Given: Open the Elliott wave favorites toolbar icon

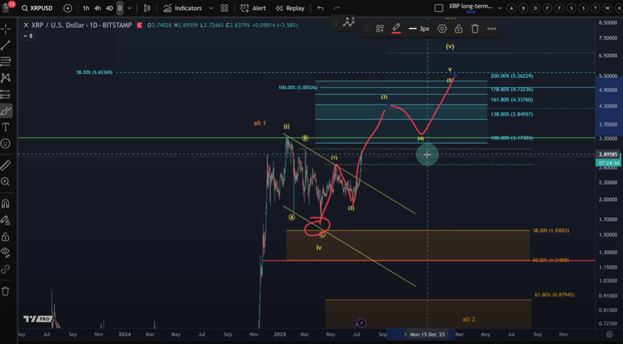Looking at the screenshot, I should (349, 22).
